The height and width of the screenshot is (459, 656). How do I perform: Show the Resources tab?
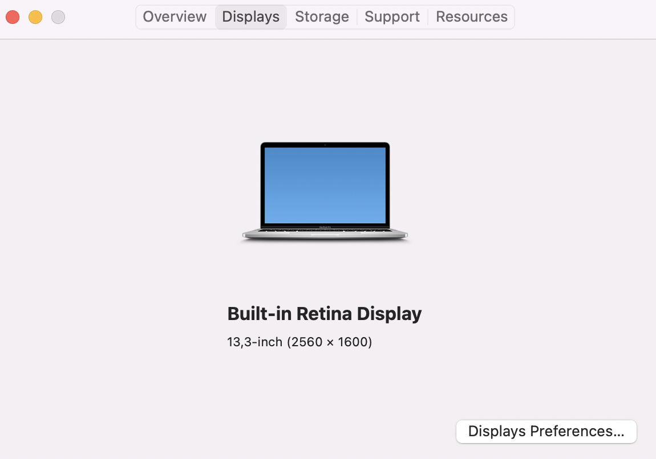[x=472, y=17]
